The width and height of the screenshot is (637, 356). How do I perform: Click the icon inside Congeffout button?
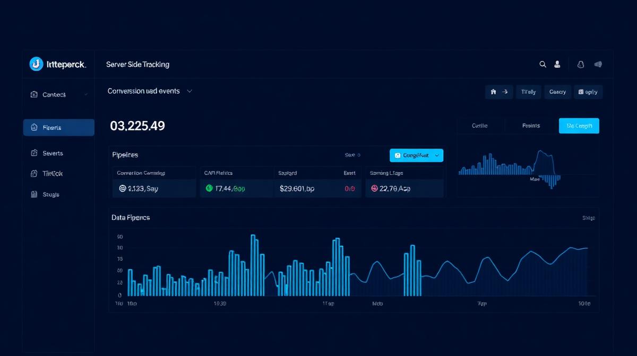point(398,155)
